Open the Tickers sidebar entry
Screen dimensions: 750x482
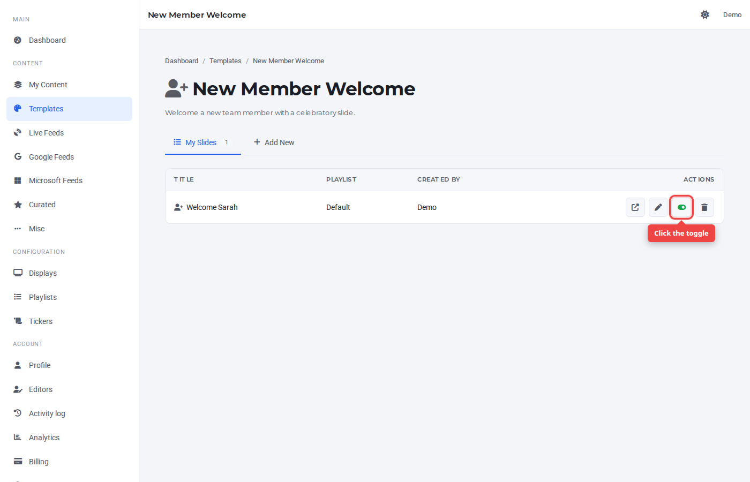69,321
